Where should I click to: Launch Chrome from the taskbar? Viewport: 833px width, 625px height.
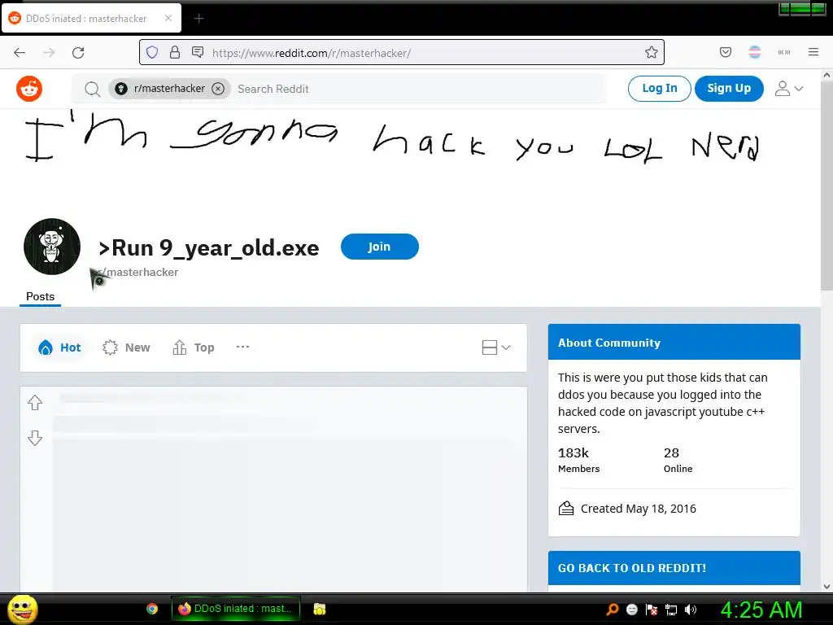(x=152, y=609)
